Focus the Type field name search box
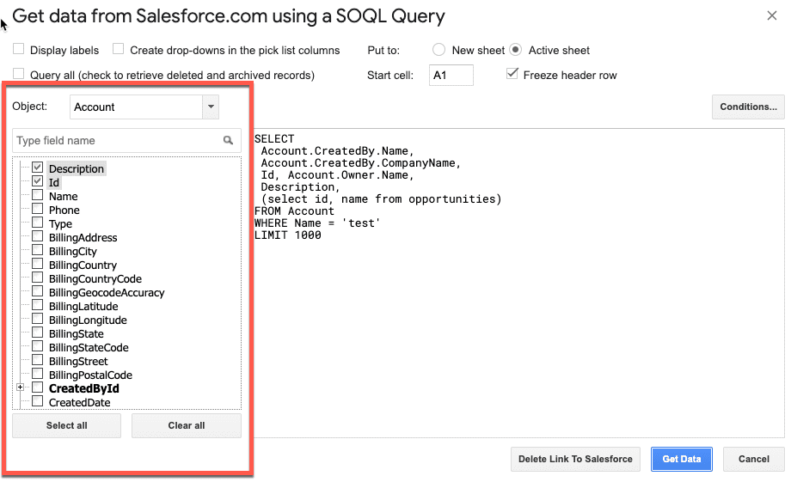Image resolution: width=791 pixels, height=482 pixels. pyautogui.click(x=116, y=141)
